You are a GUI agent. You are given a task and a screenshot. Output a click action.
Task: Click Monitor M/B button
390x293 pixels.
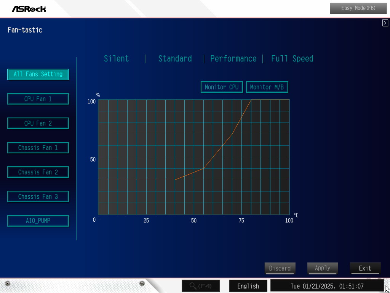point(267,87)
